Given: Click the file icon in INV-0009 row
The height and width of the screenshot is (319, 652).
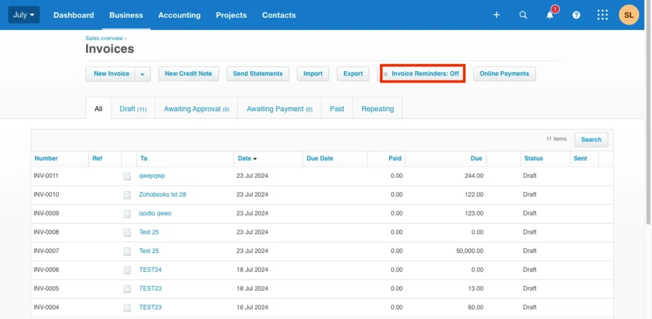Looking at the screenshot, I should click(127, 214).
